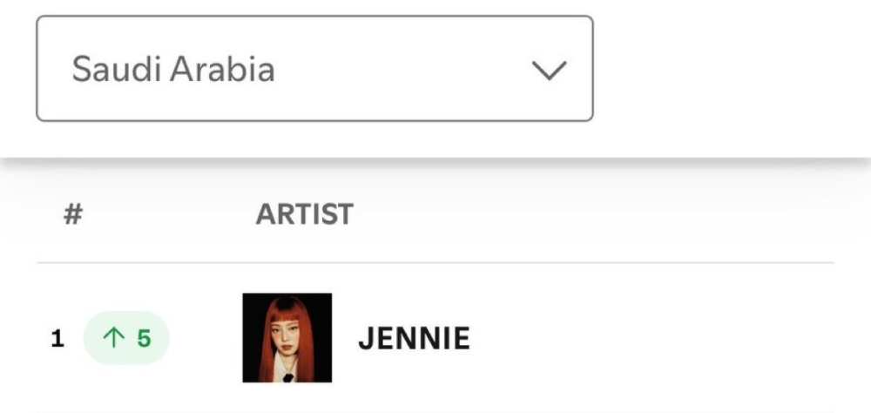The height and width of the screenshot is (413, 871).
Task: Click the rank number 1
Action: tap(57, 339)
